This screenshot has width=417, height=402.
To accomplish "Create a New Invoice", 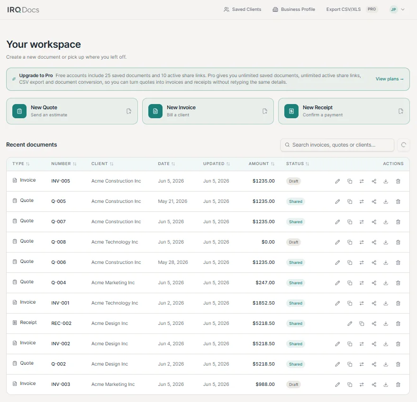I will click(208, 111).
